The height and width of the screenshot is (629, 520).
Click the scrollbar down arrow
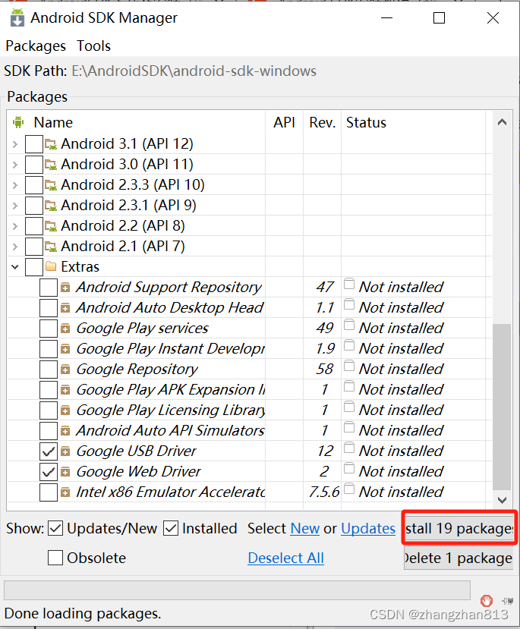tap(502, 500)
